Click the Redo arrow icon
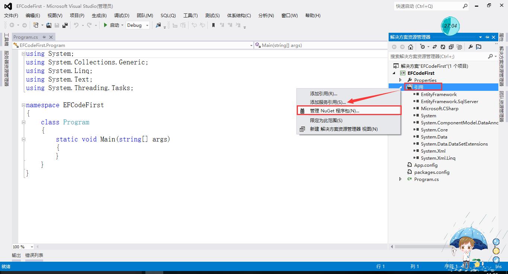 pos(89,25)
